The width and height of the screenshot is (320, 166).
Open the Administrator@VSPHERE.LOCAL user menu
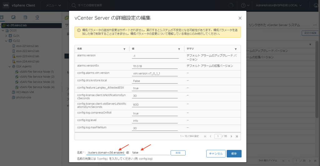pyautogui.click(x=278, y=6)
